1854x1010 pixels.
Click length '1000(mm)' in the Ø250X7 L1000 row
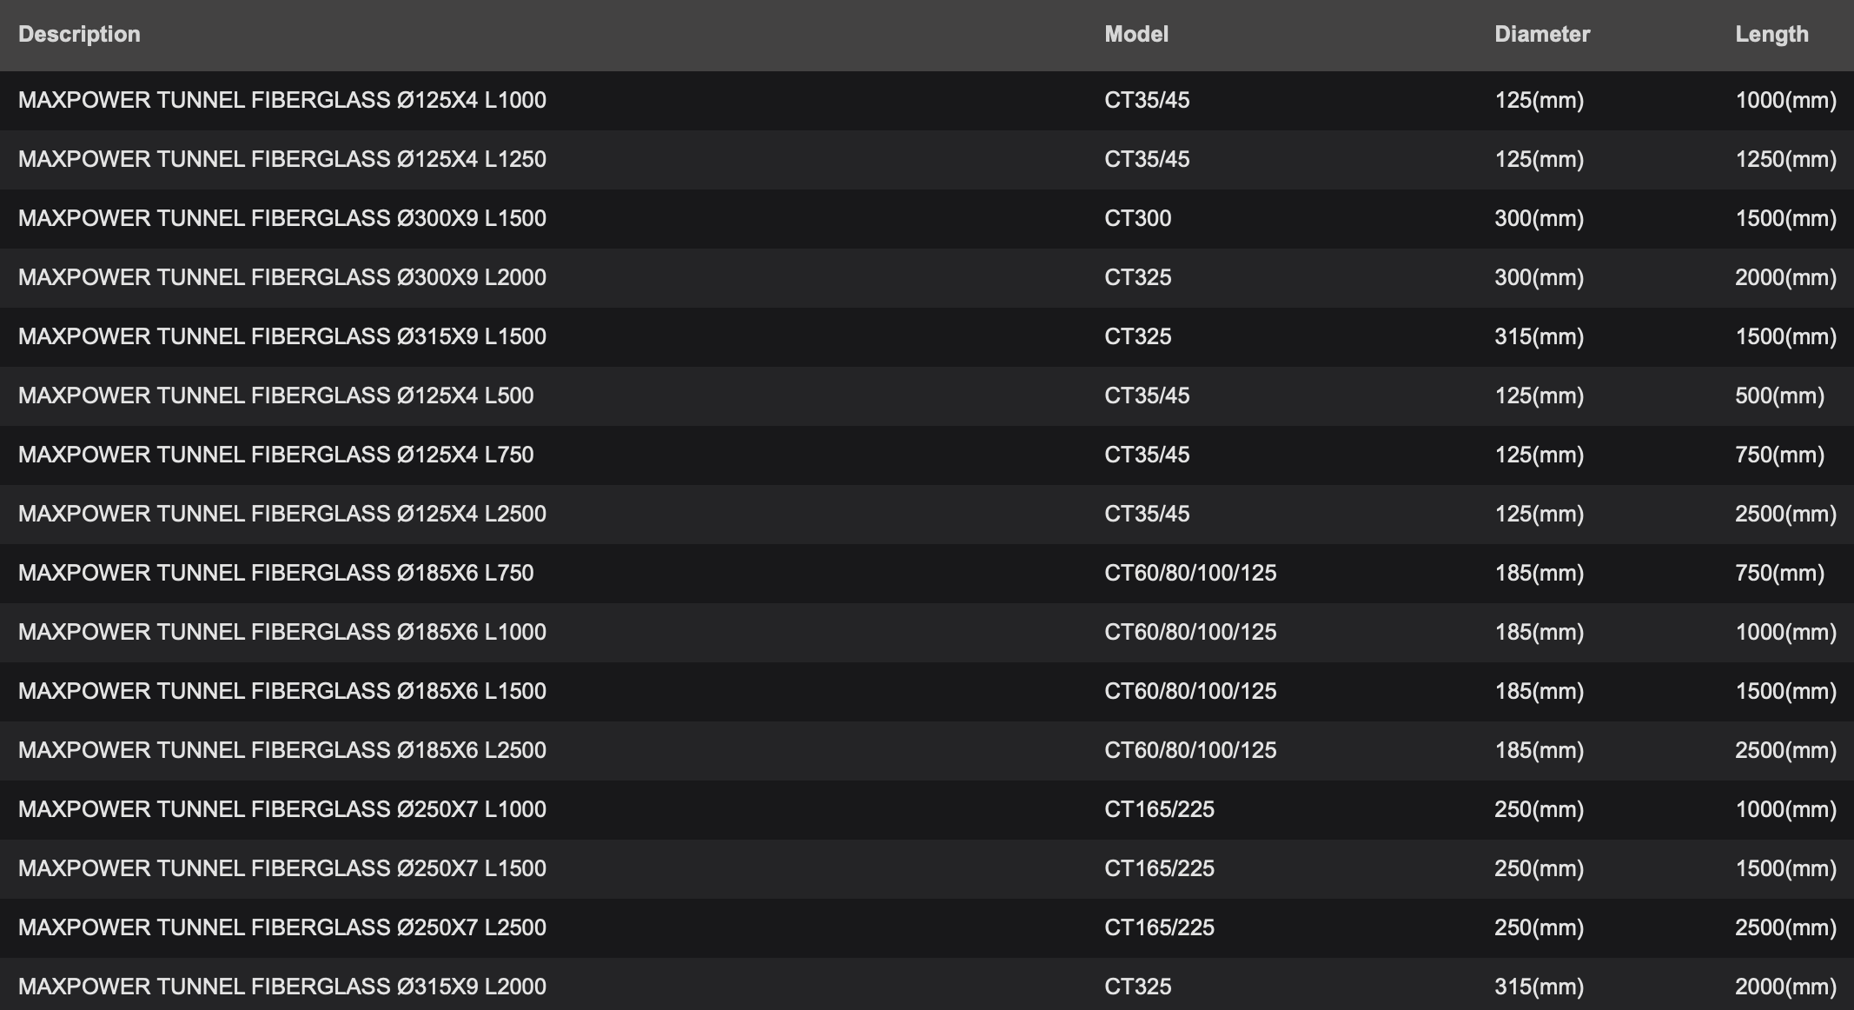point(1786,809)
